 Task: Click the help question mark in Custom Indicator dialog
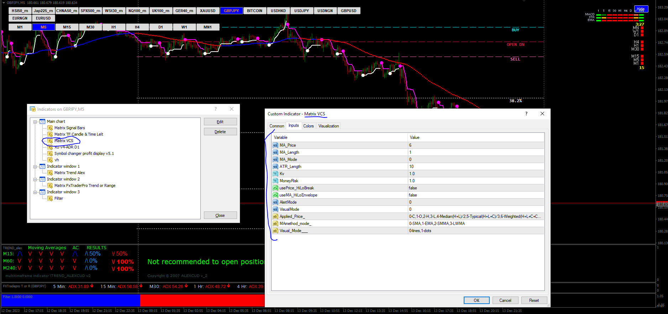pyautogui.click(x=526, y=114)
